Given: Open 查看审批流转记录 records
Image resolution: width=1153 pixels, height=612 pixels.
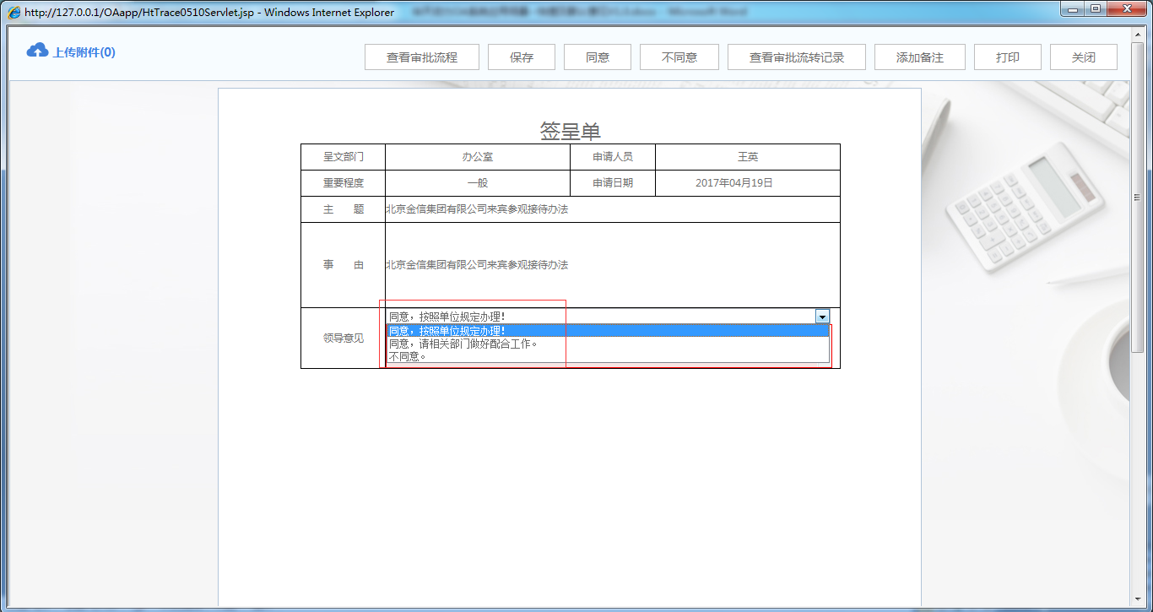Looking at the screenshot, I should [x=796, y=57].
